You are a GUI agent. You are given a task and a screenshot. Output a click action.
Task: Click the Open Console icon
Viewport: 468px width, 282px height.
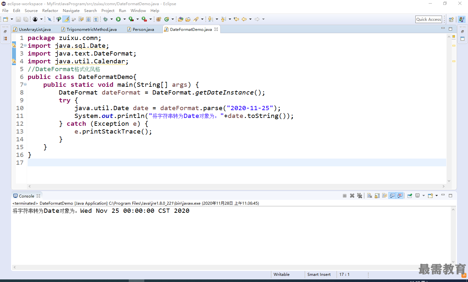point(430,196)
